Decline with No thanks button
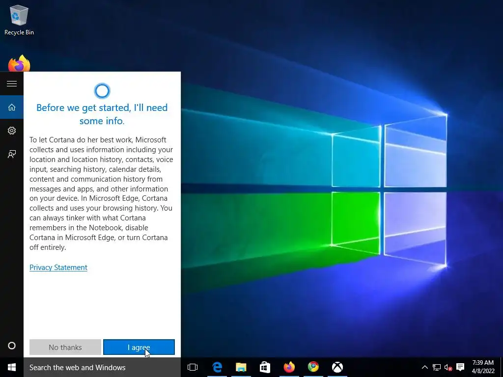The height and width of the screenshot is (377, 503). pos(65,347)
